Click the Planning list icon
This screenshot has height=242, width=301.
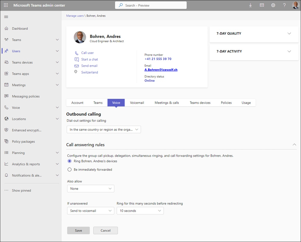click(x=6, y=153)
